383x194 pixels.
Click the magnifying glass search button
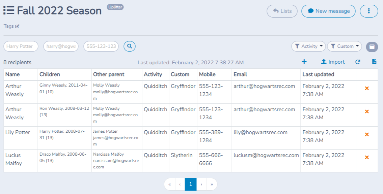click(130, 46)
